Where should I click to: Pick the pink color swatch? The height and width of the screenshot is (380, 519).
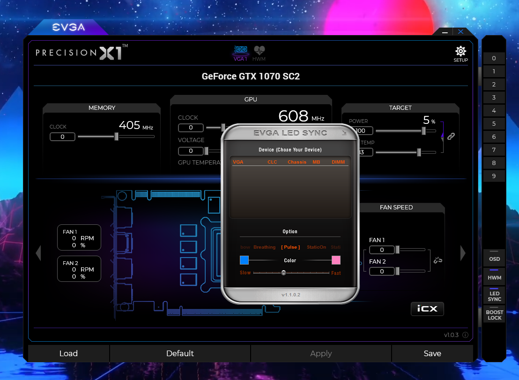336,260
